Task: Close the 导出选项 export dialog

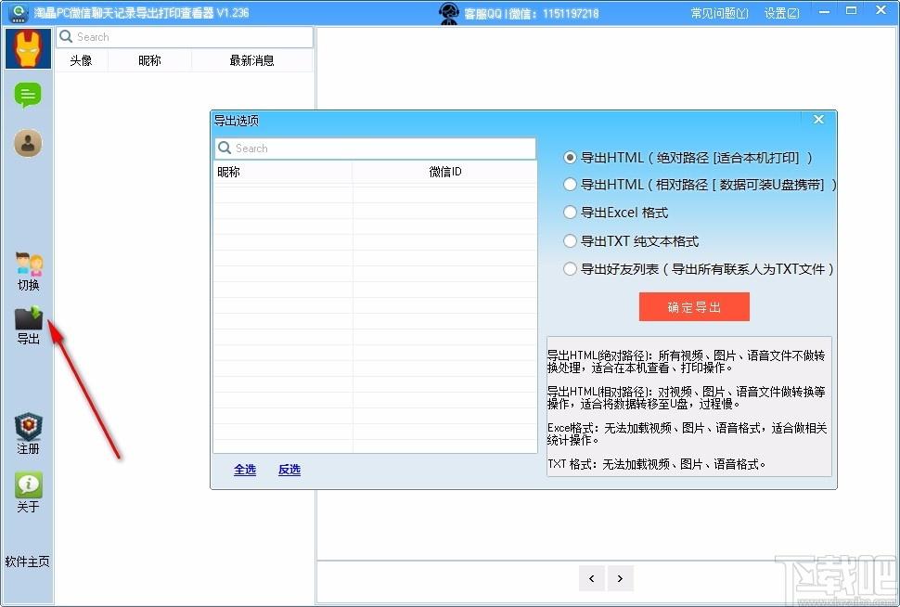Action: (818, 119)
